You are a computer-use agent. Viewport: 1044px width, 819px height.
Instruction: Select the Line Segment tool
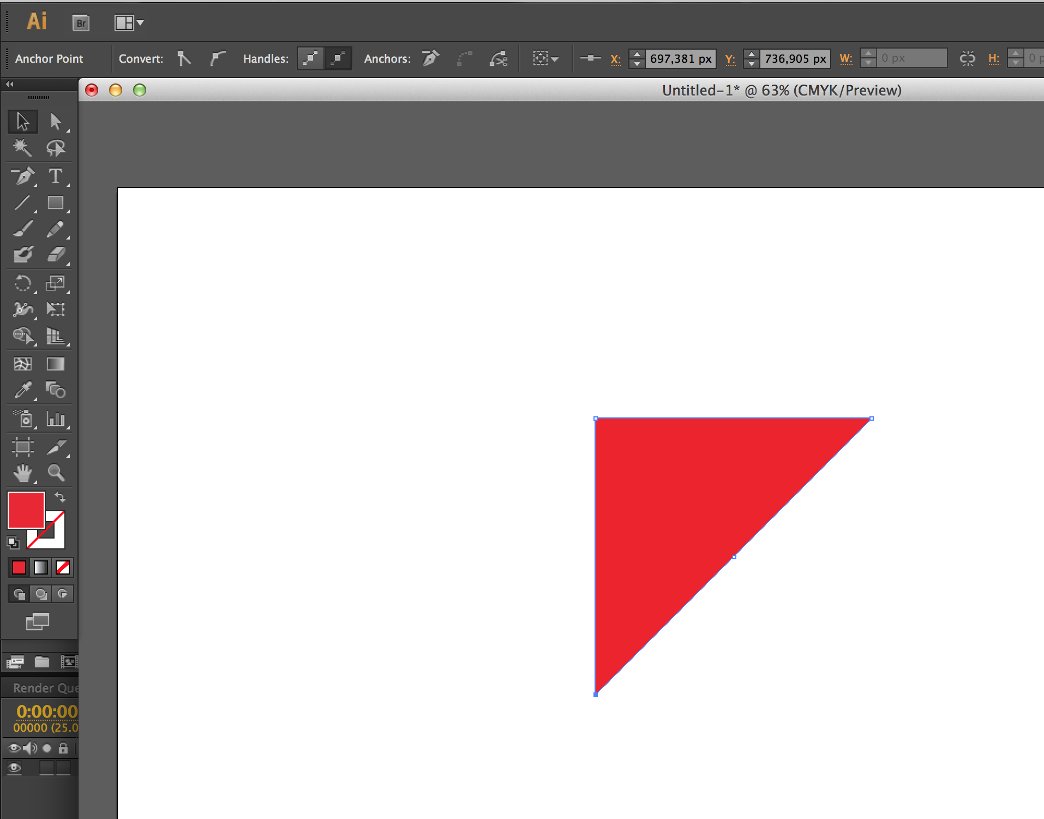[23, 203]
